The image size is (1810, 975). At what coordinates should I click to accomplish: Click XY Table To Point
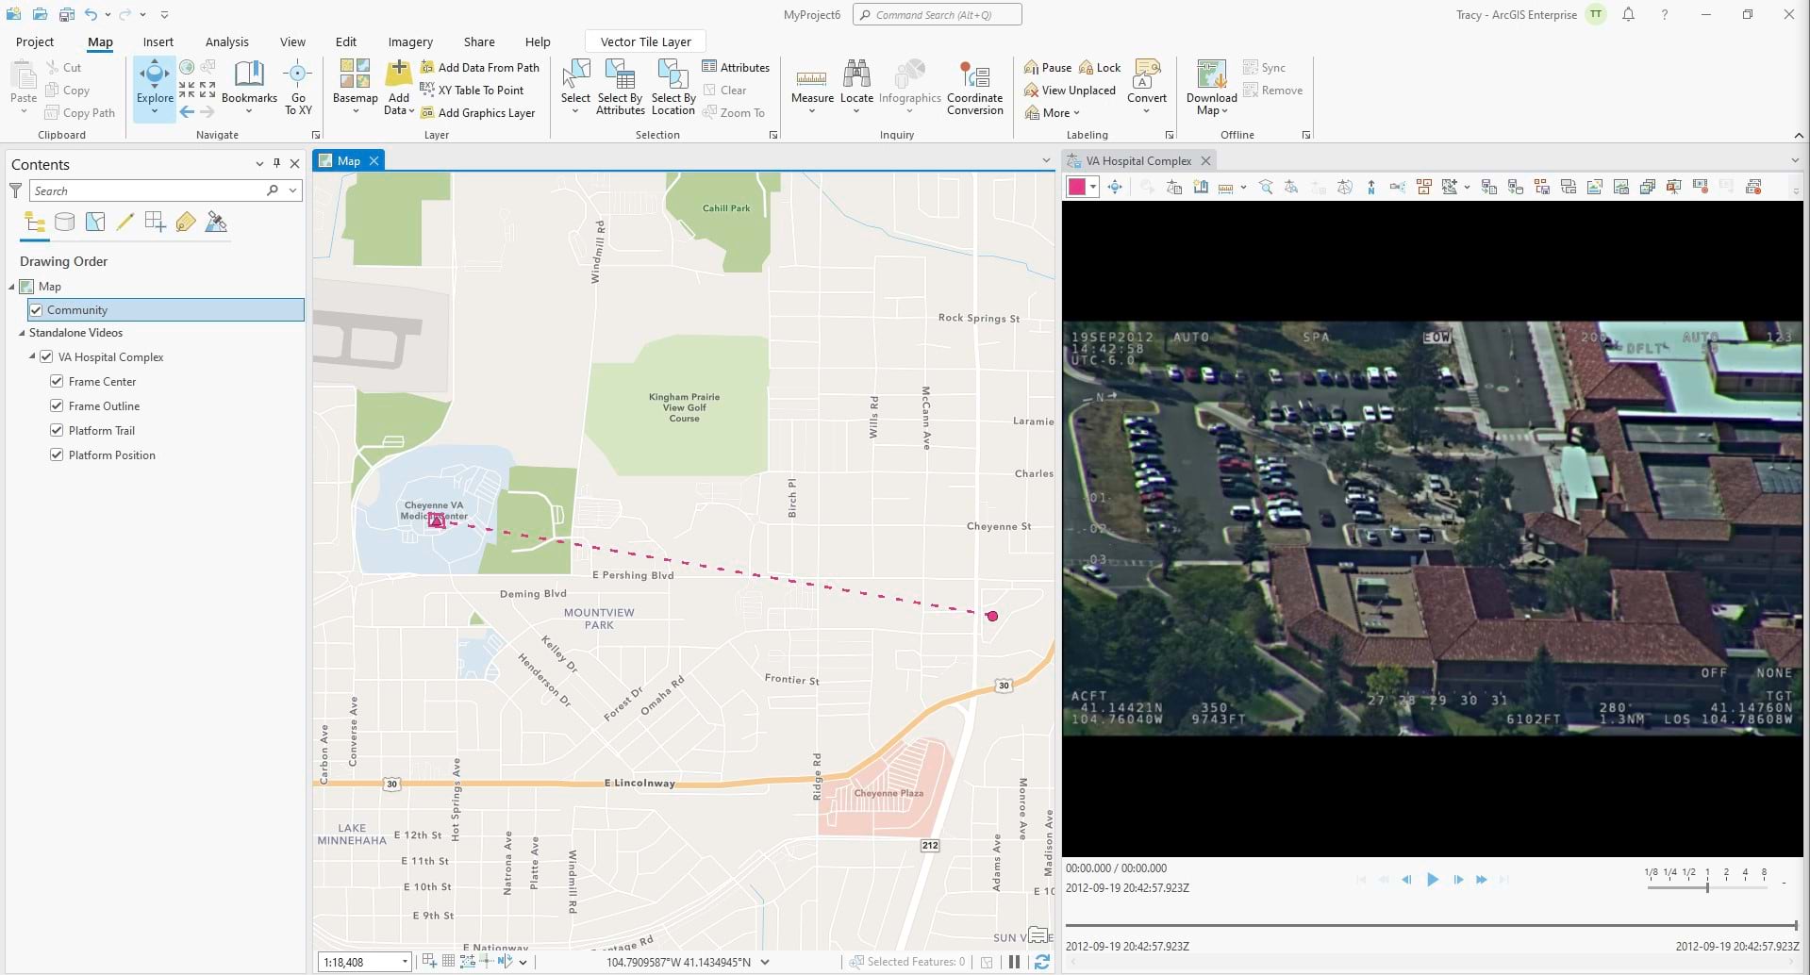(x=472, y=91)
